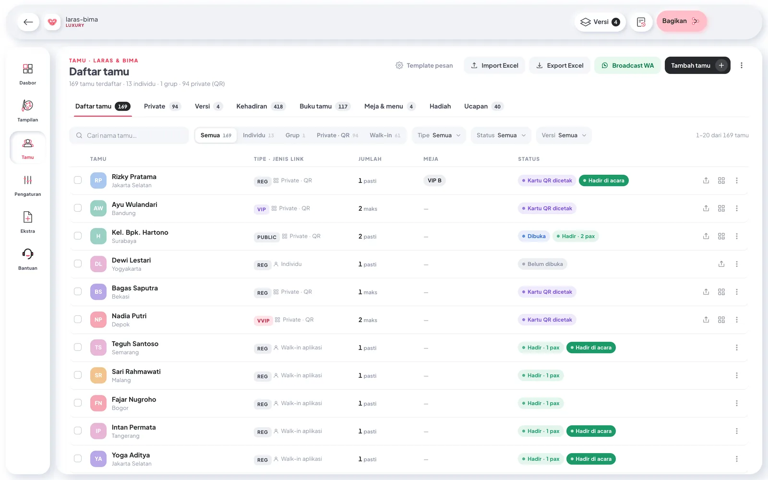Tick the checkbox for Fajar Nugroho
Screen dimensions: 768x480
78,403
